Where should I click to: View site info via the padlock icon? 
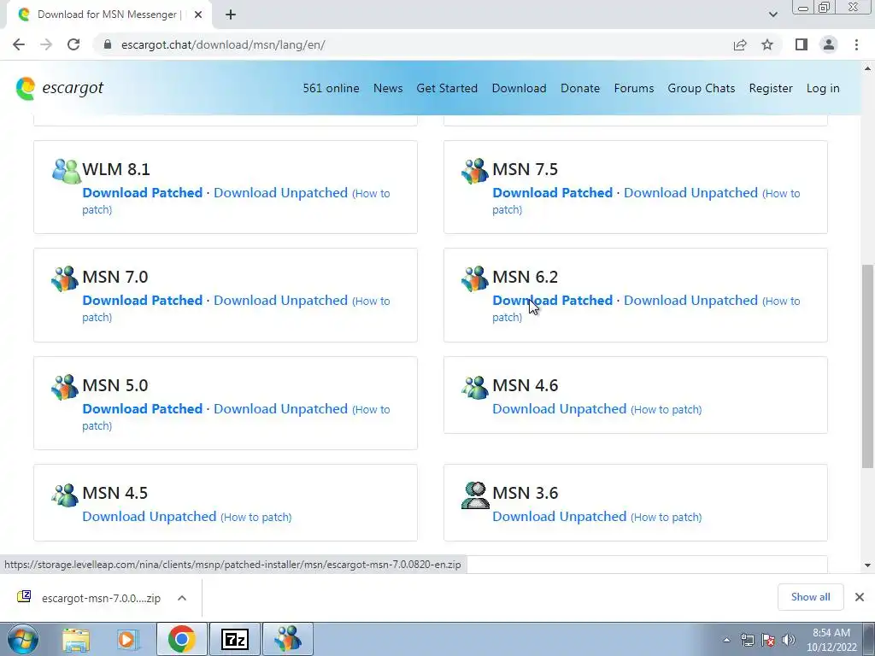[x=108, y=44]
